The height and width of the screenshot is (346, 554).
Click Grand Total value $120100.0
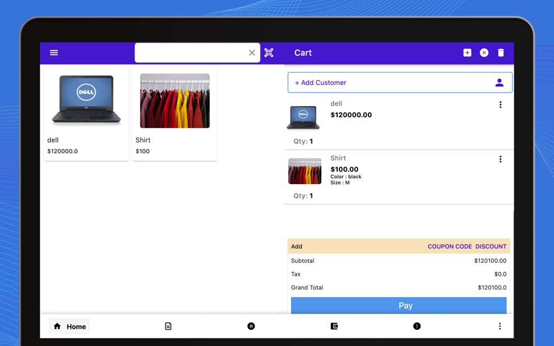[x=492, y=287]
